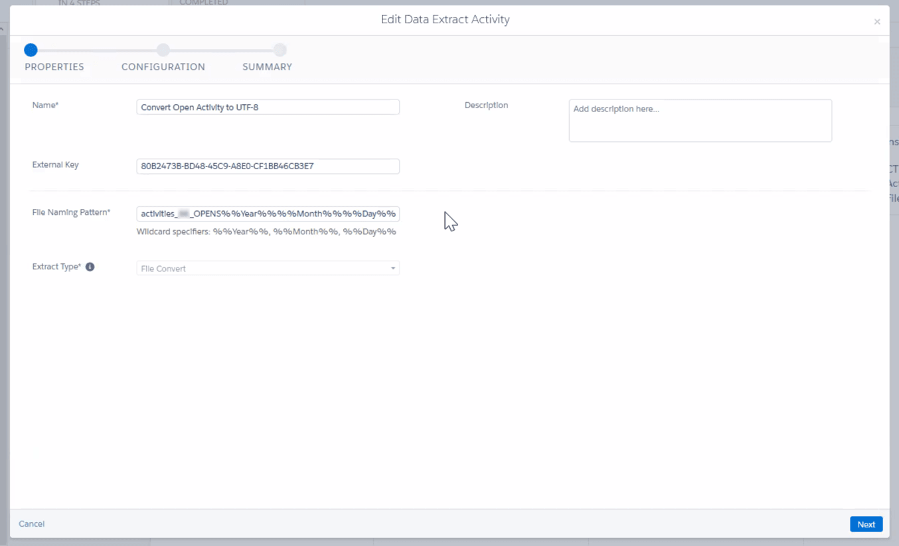Click the Description label
The height and width of the screenshot is (546, 899).
(x=486, y=105)
